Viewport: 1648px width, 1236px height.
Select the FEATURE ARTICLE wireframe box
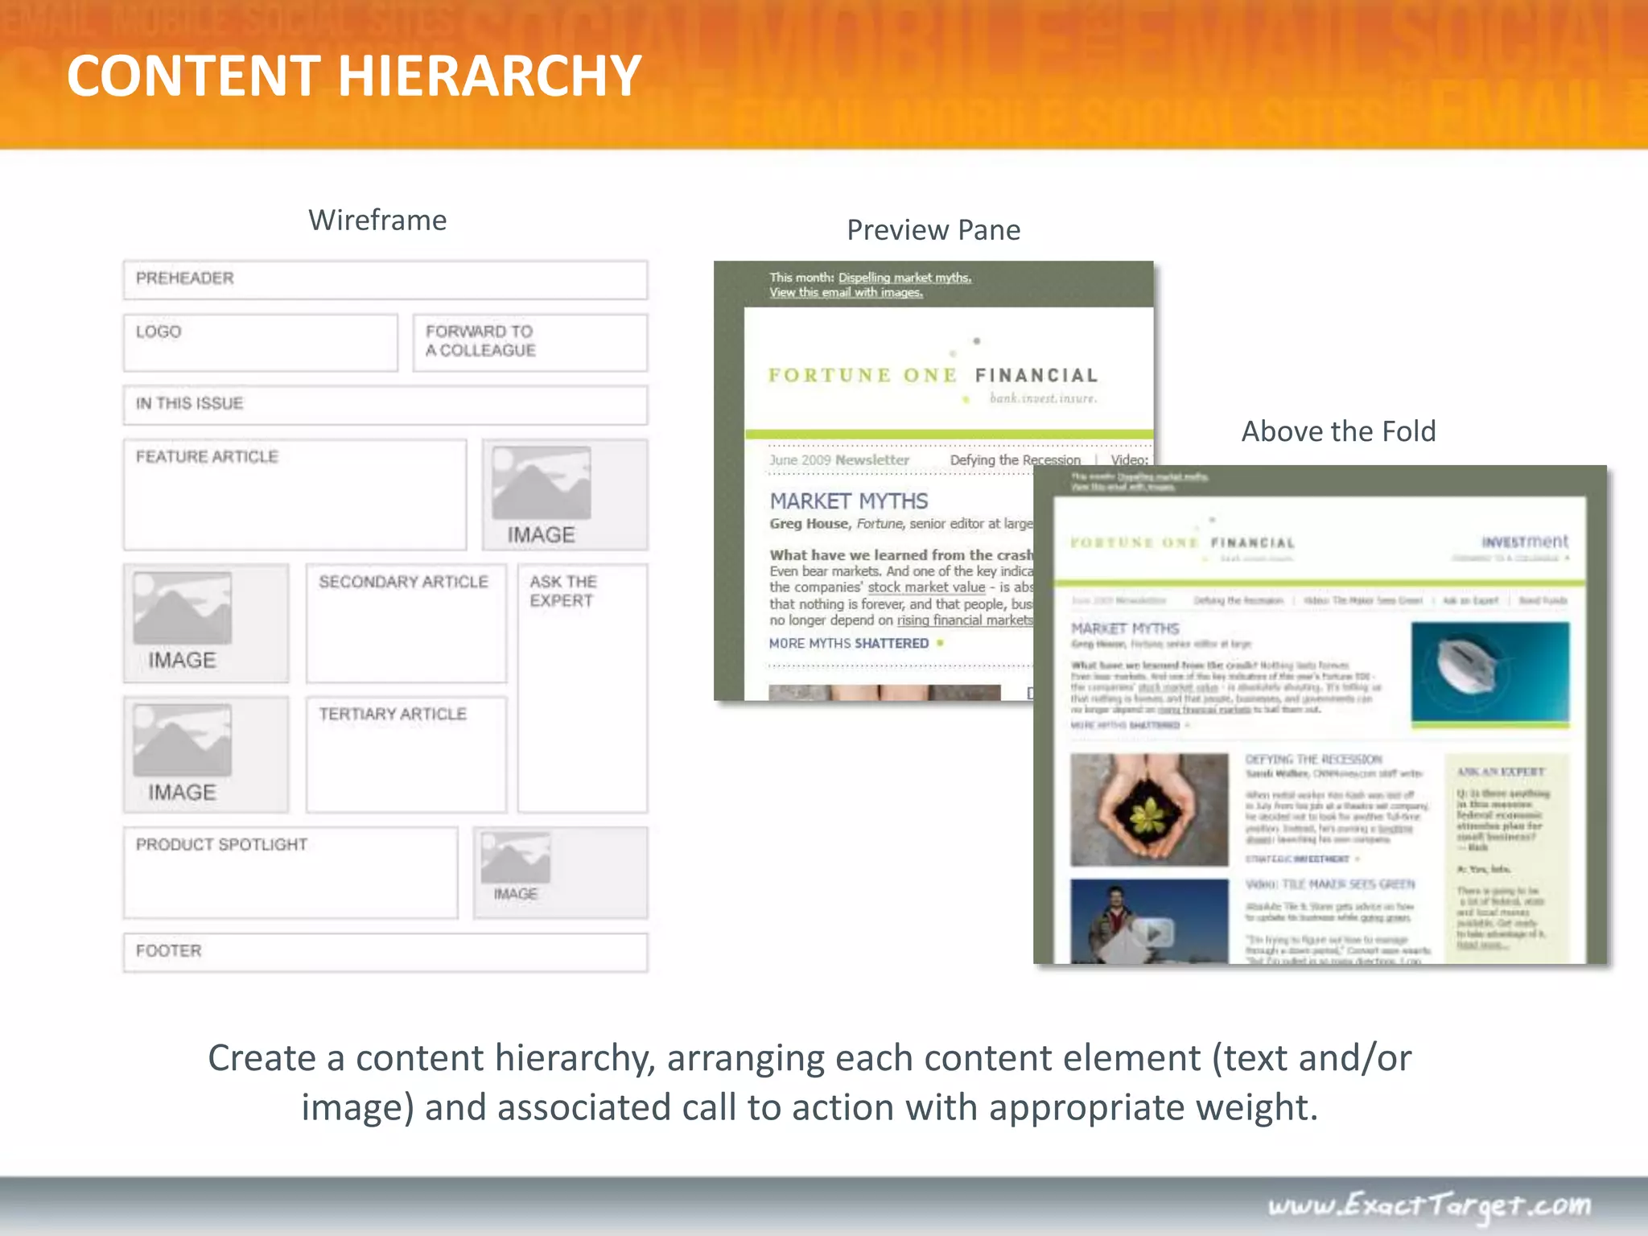click(295, 494)
